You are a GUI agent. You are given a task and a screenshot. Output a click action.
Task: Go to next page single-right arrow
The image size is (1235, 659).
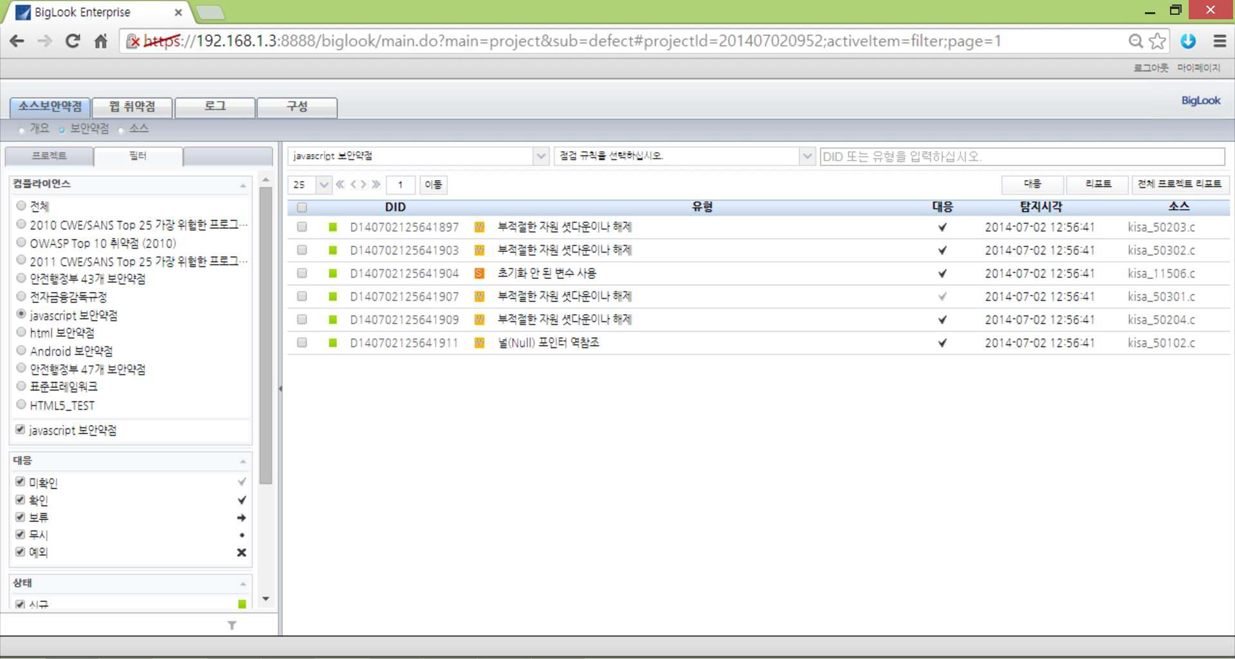click(363, 185)
